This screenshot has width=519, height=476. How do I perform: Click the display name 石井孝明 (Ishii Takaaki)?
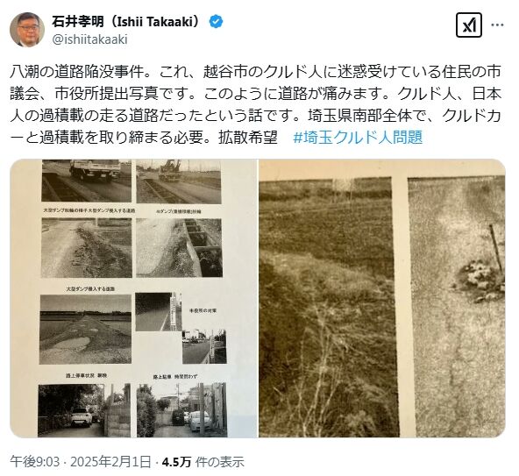tap(126, 22)
